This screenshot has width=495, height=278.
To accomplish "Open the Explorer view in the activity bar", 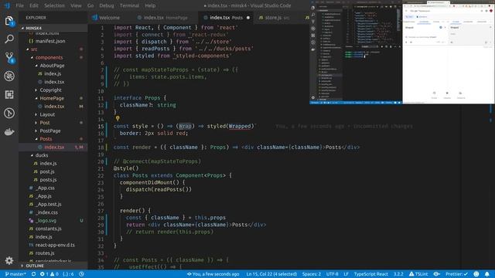I will tap(9, 21).
